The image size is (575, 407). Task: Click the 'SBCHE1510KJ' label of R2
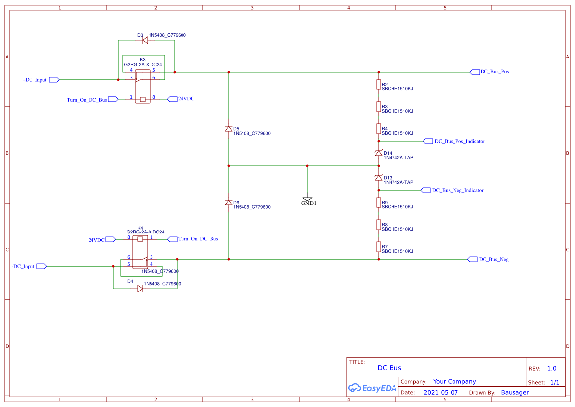pyautogui.click(x=397, y=89)
